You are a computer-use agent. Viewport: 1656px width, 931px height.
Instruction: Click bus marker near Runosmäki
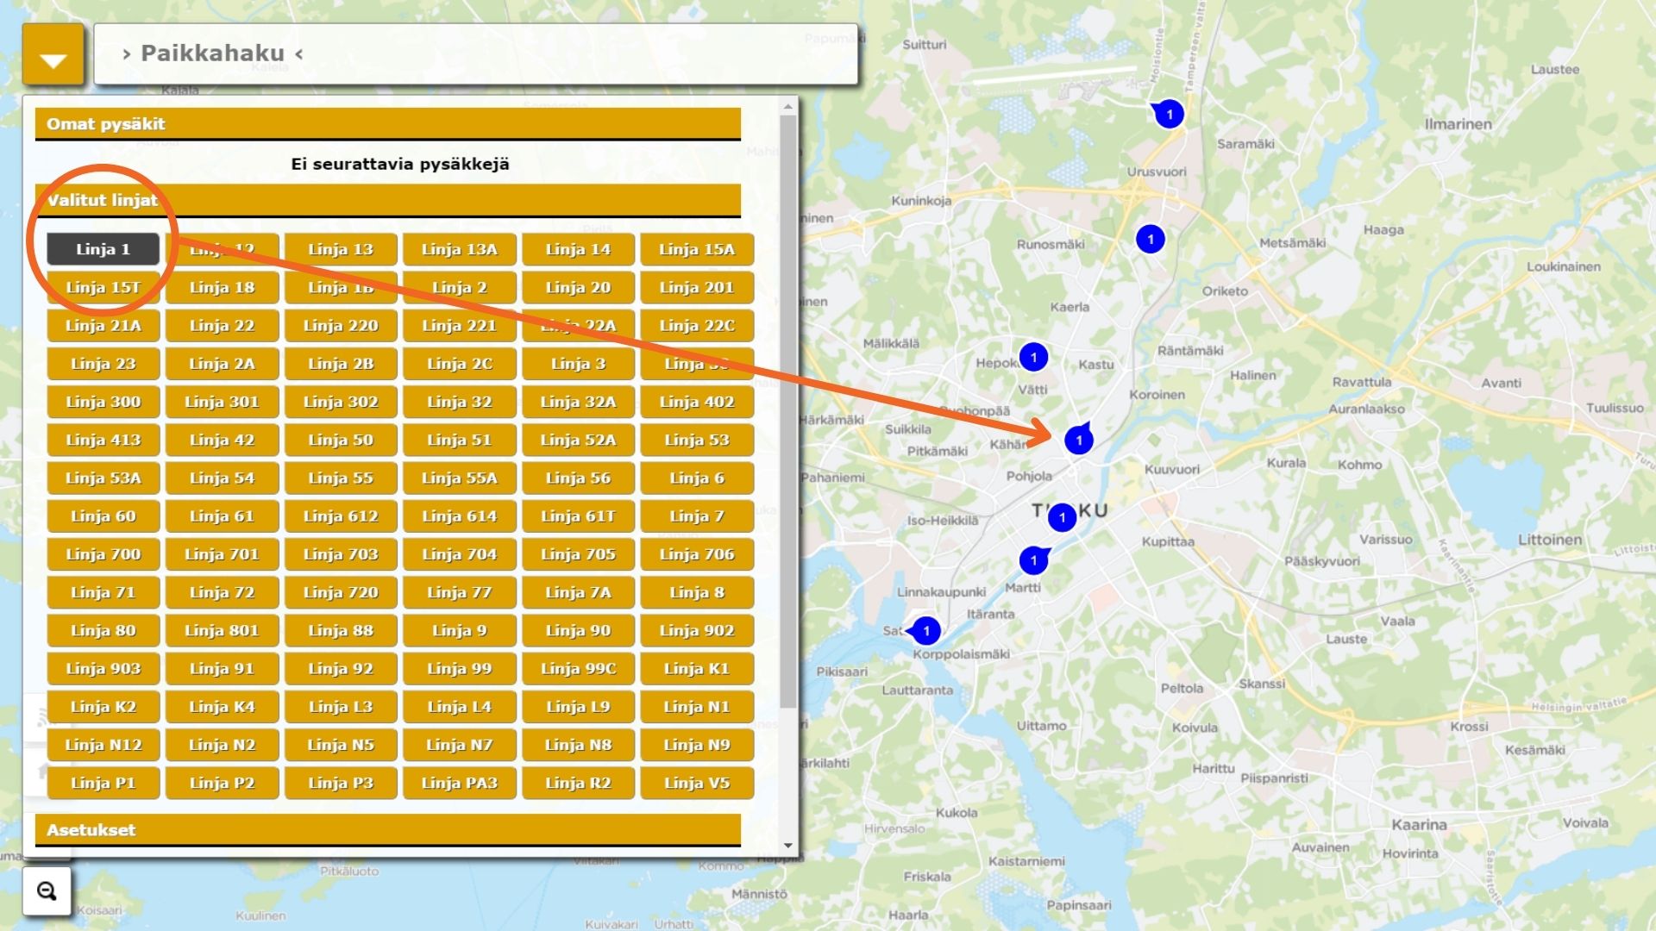coord(1150,239)
